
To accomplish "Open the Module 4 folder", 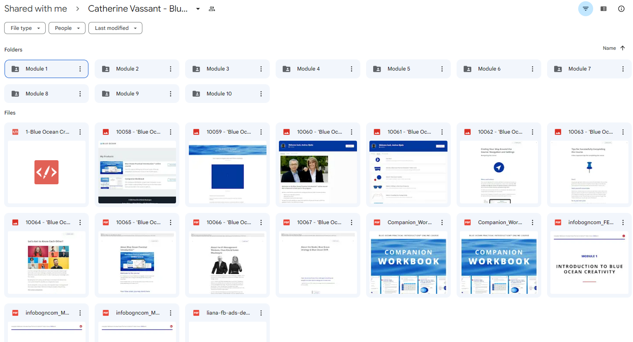I will (x=318, y=69).
